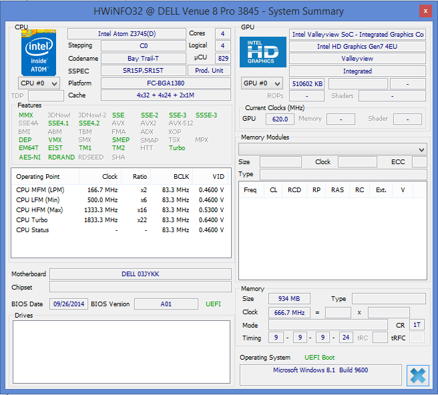Click the VID column header
The height and width of the screenshot is (395, 438).
point(218,177)
